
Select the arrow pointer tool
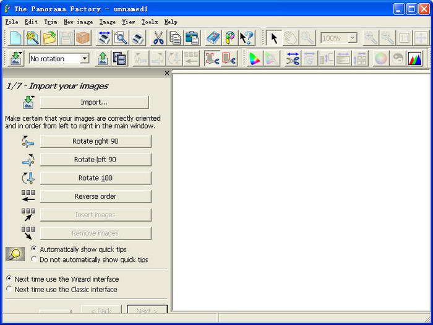point(273,38)
